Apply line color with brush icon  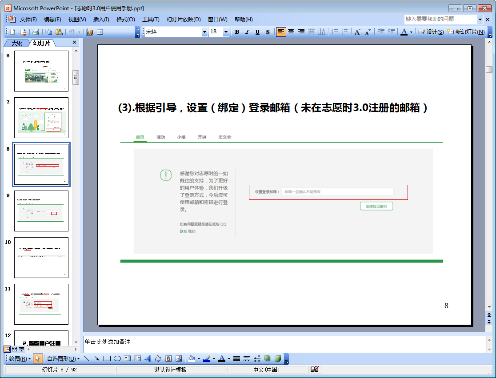point(207,358)
